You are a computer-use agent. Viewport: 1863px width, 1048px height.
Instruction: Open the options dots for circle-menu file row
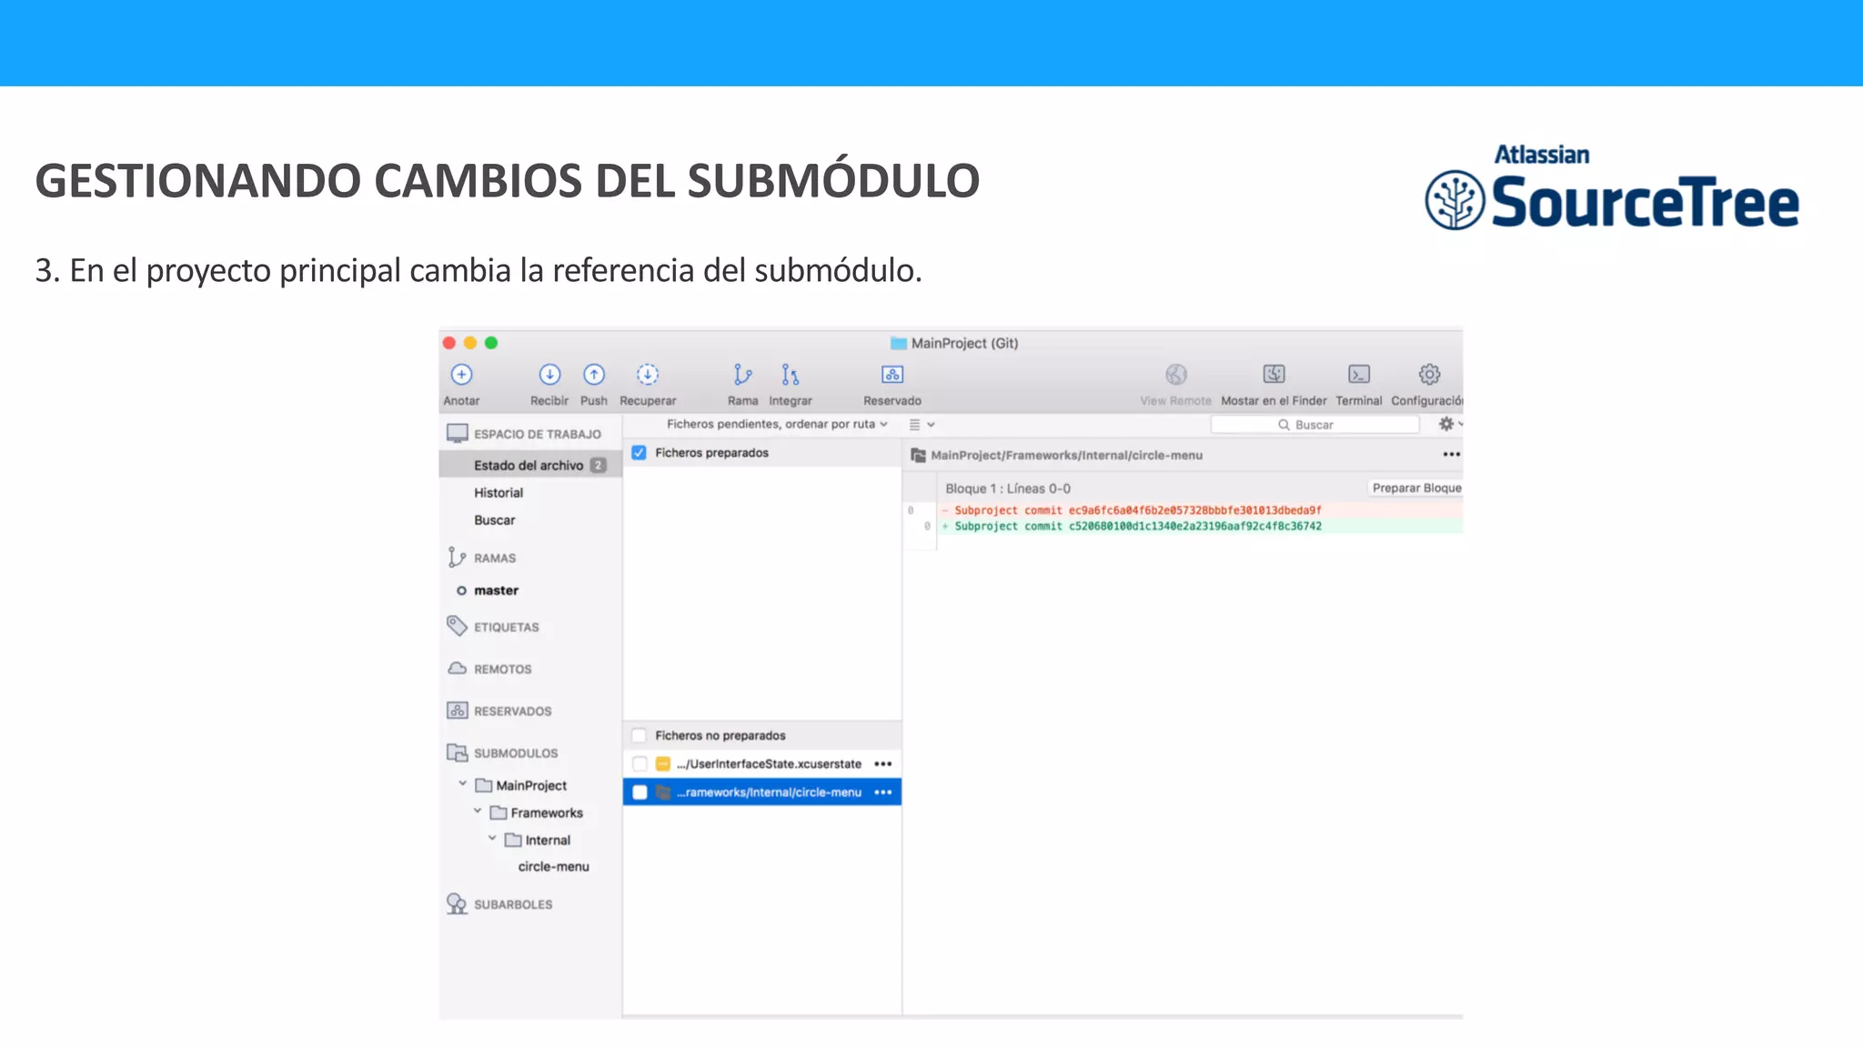882,792
